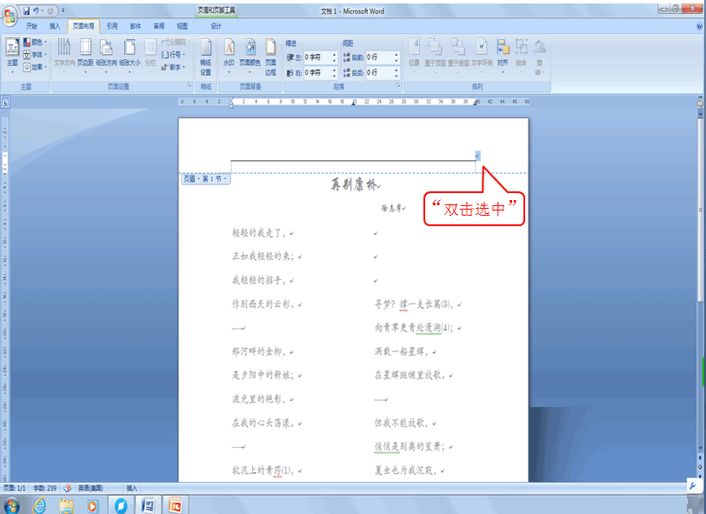This screenshot has height=514, width=706.
Task: Increase 段后 spacing with stepper arrow
Action: click(396, 70)
